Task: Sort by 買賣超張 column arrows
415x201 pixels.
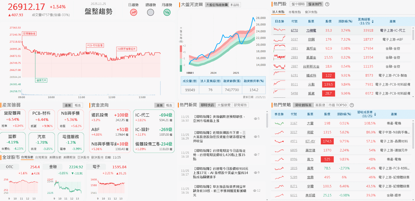Action: click(x=373, y=21)
